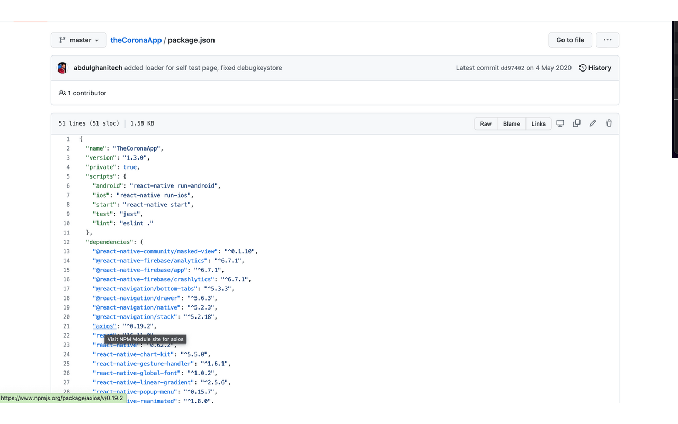Open the Blame view
This screenshot has height=424, width=678.
[511, 124]
